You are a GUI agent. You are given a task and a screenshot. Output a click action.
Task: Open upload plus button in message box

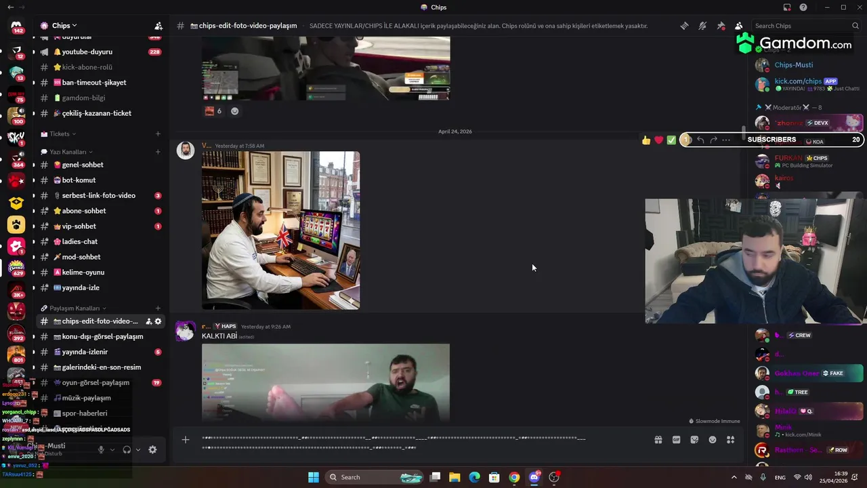(x=185, y=440)
